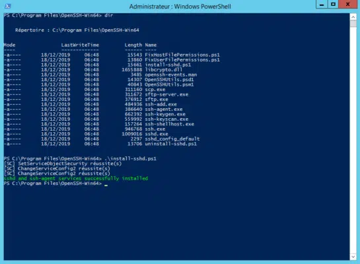Click the blinking cursor at the prompt

click(x=106, y=185)
